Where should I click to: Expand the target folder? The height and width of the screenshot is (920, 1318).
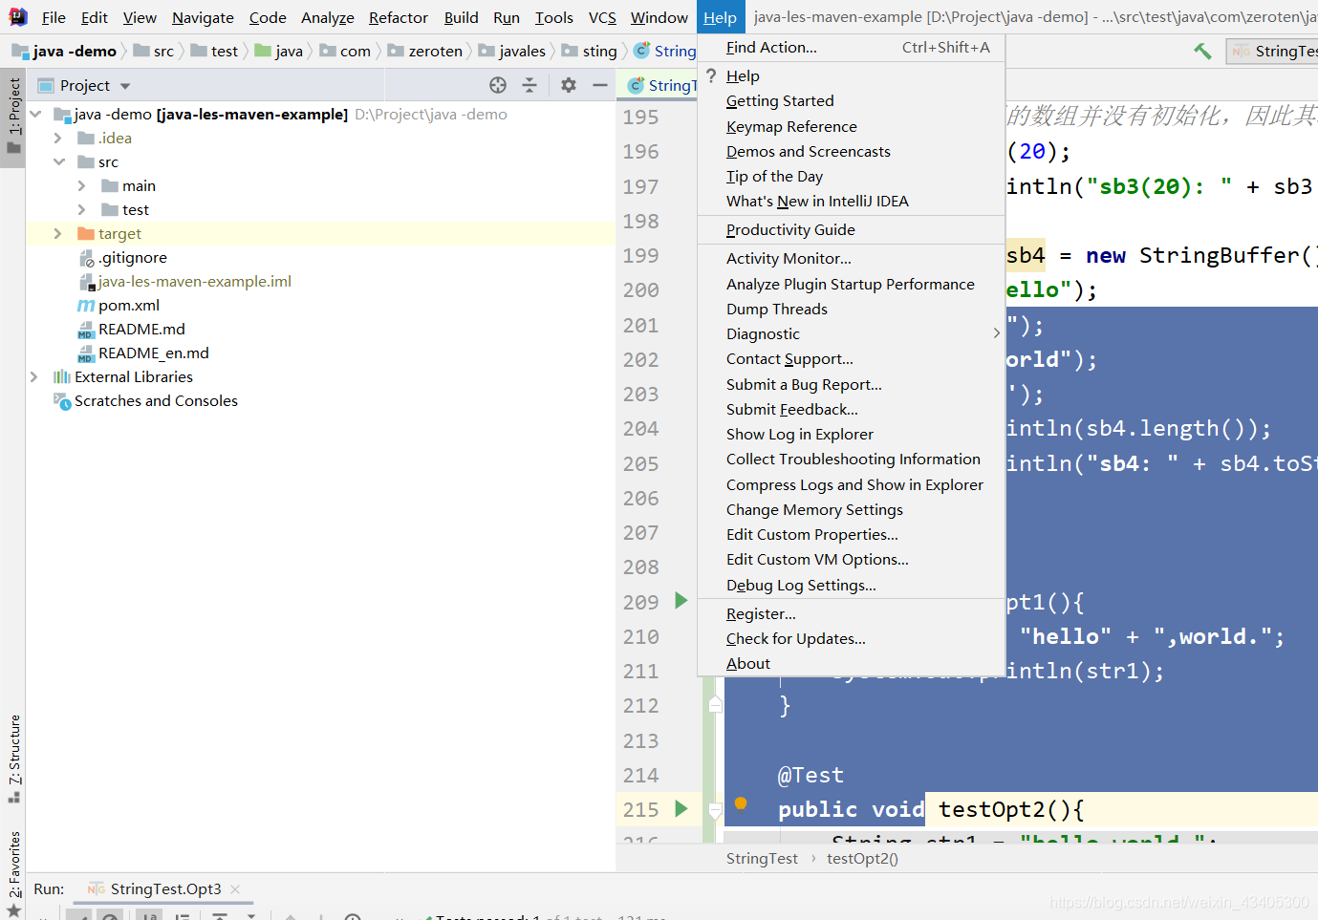58,234
